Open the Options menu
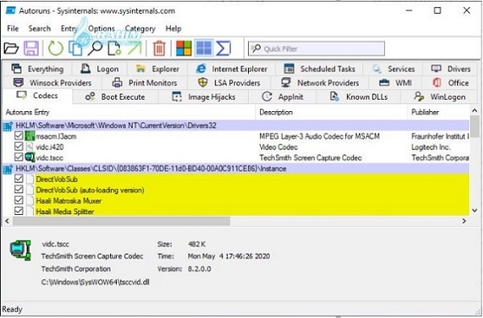Screen dimensions: 483x318 [101, 28]
